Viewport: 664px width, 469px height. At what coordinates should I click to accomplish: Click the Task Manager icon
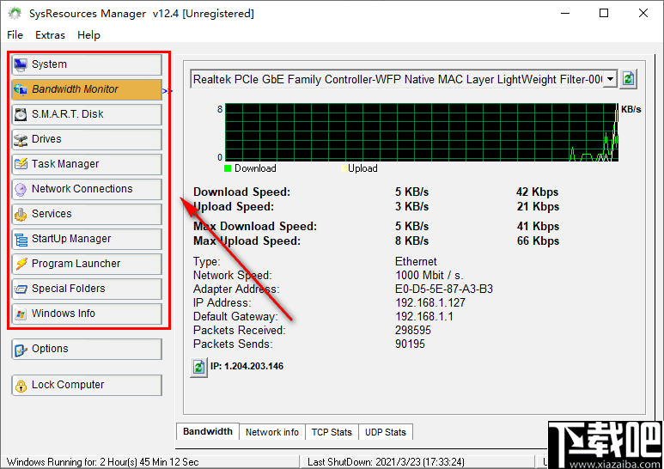(x=21, y=164)
